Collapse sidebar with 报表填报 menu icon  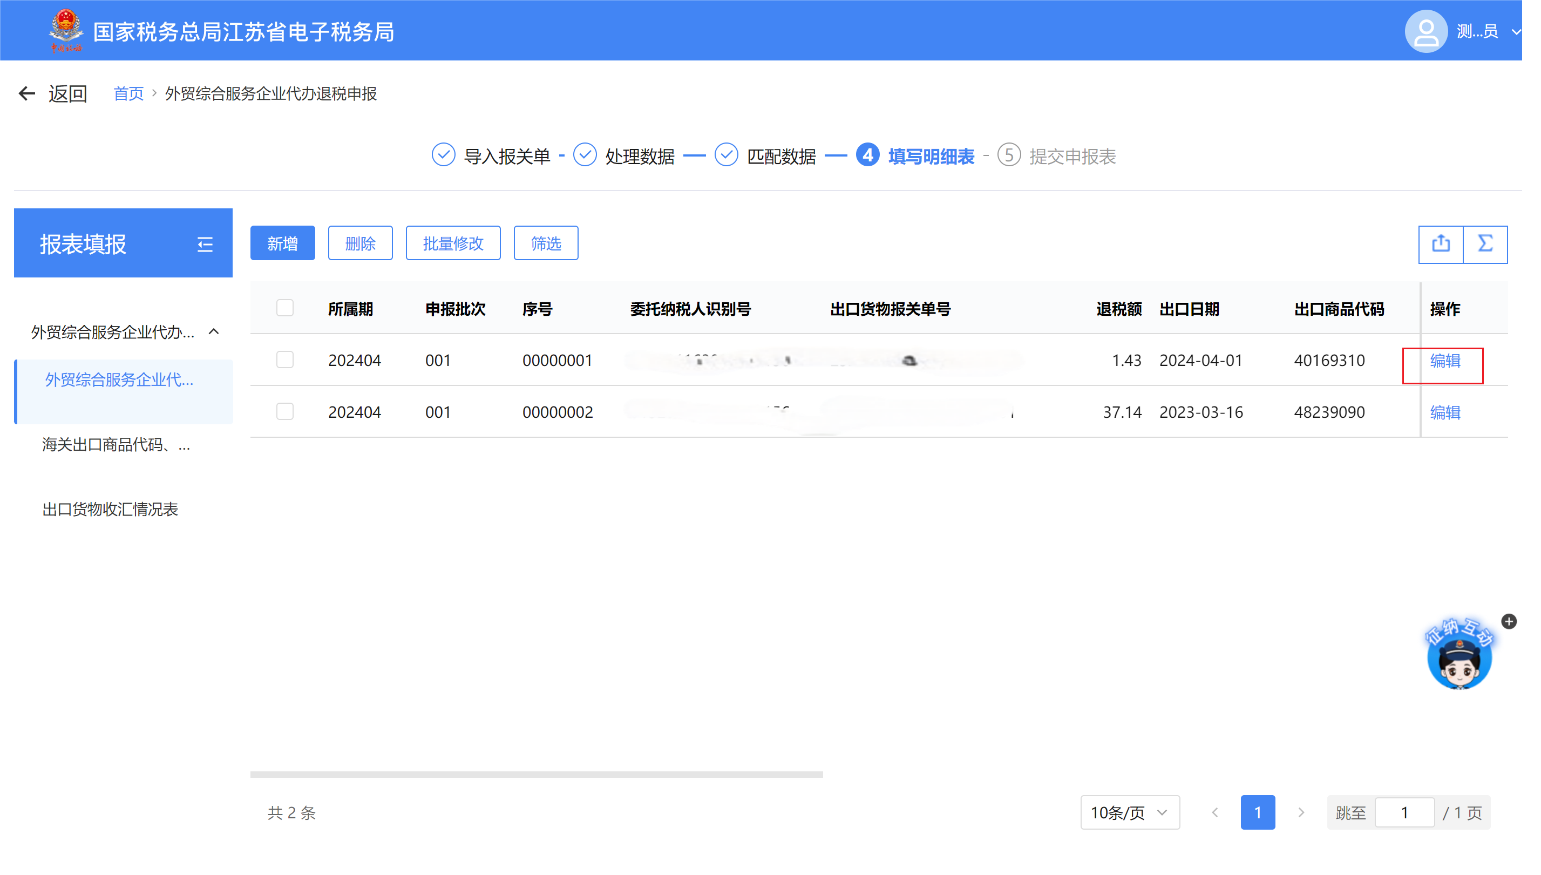tap(205, 244)
